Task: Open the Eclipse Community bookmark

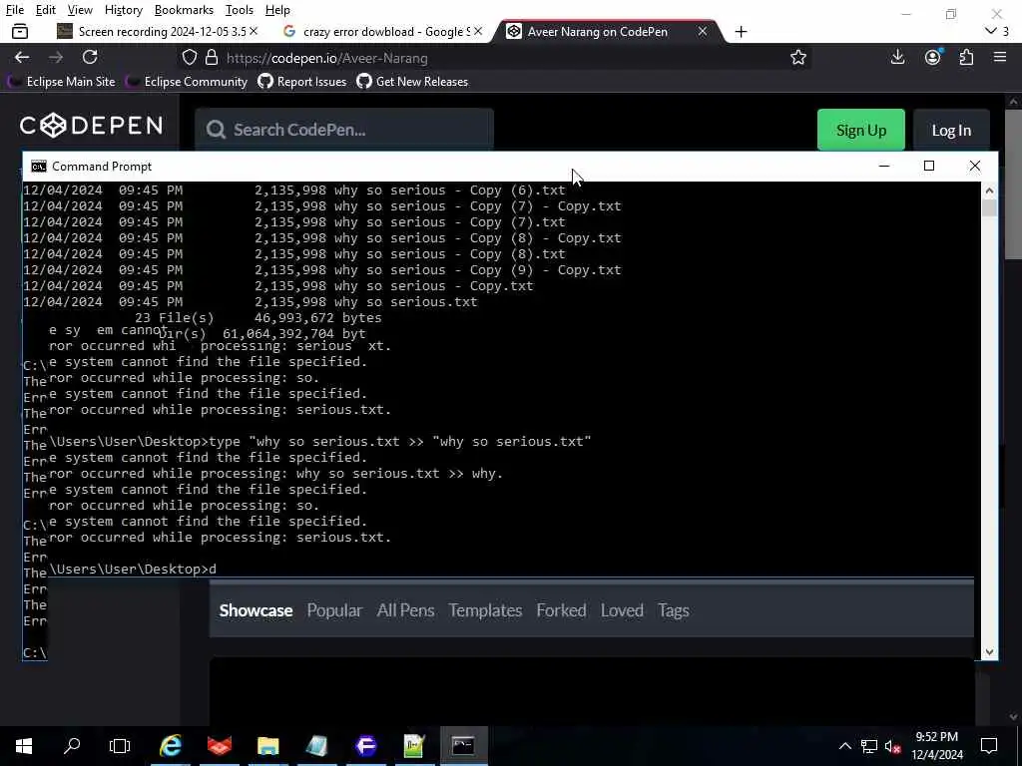Action: pos(188,82)
